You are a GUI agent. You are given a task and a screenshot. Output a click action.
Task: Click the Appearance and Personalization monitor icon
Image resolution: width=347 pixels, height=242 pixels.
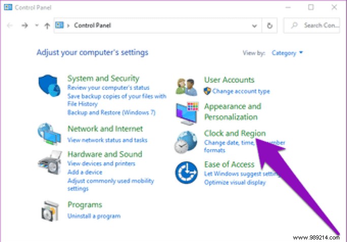coord(187,113)
